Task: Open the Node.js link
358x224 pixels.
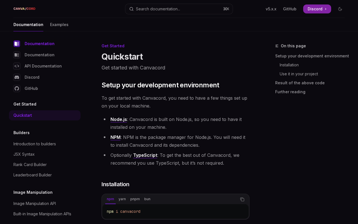Action: [x=119, y=119]
